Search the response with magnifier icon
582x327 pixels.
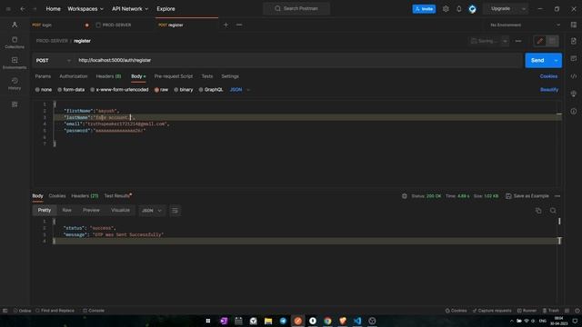pyautogui.click(x=553, y=211)
